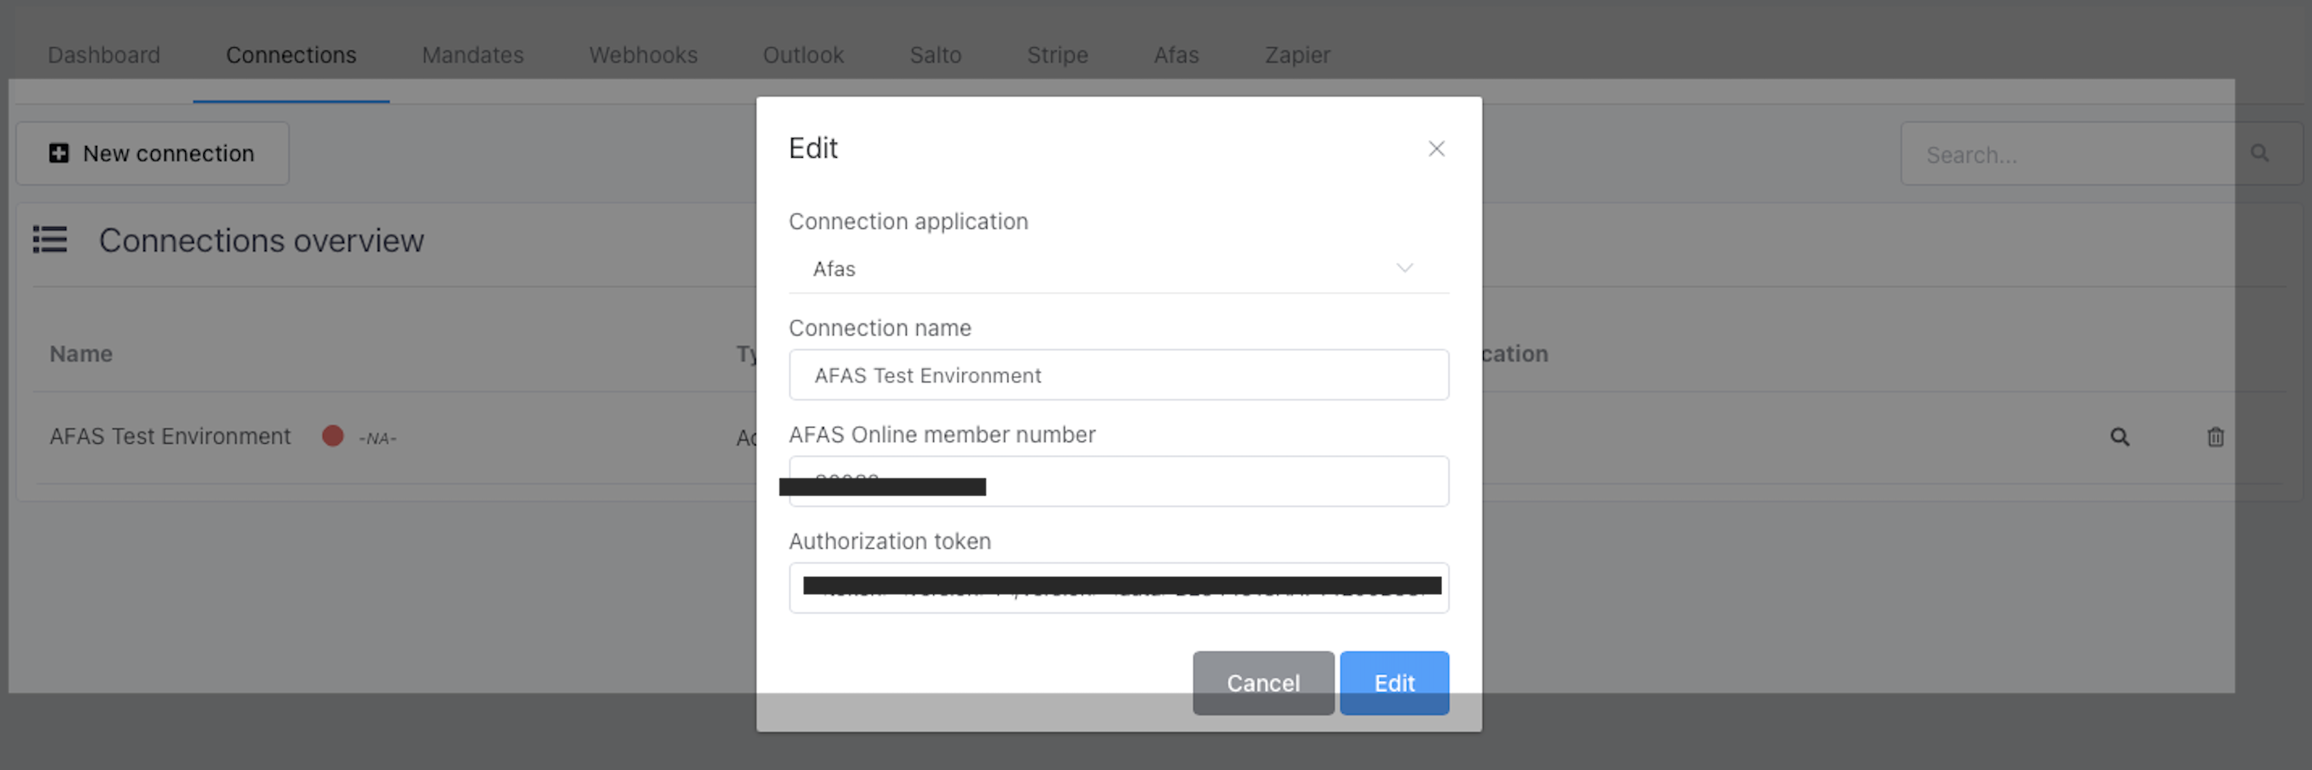
Task: Click the search magnifier icon in search box
Action: click(2259, 154)
